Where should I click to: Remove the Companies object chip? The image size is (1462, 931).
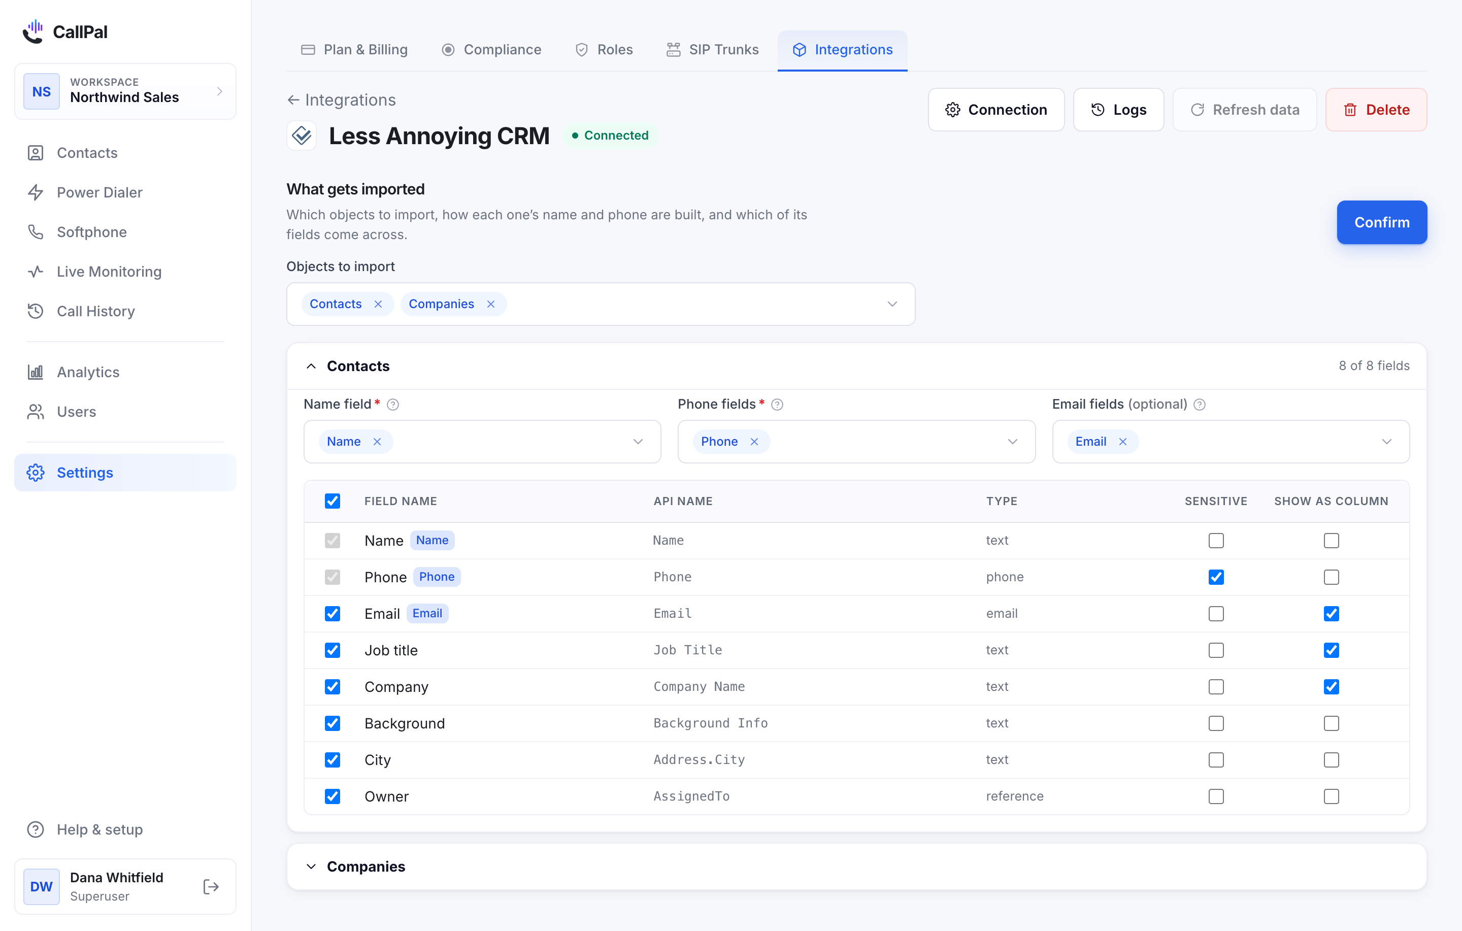coord(491,304)
